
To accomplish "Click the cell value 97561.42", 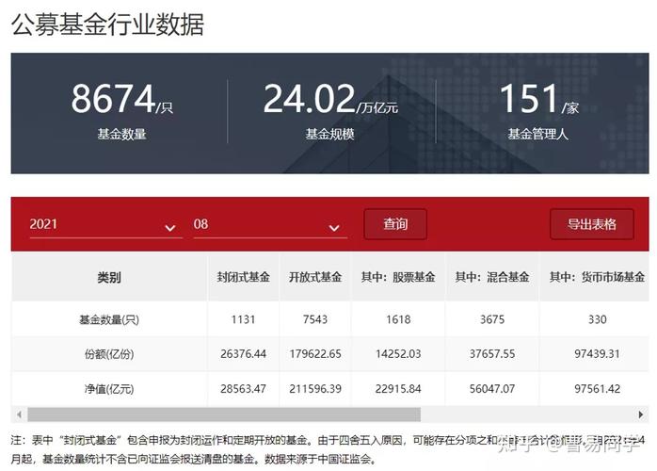I will click(597, 389).
